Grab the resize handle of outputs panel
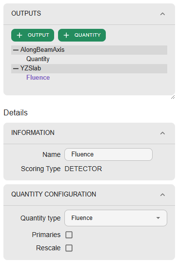177x262 pixels. [x=173, y=97]
